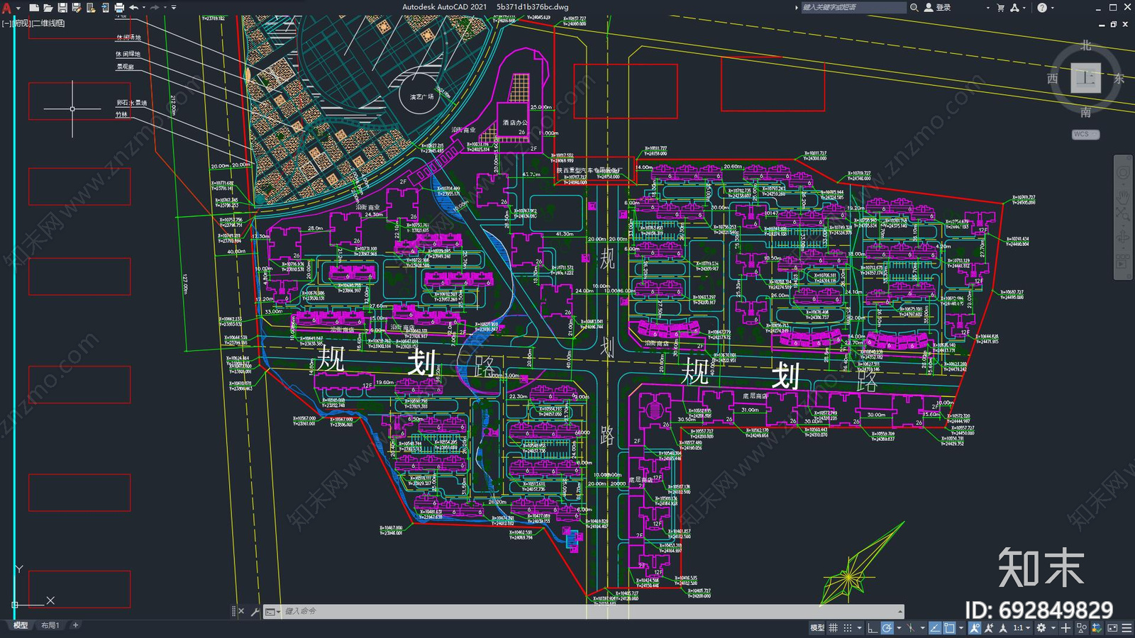Save the current drawing
1135x638 pixels.
62,7
